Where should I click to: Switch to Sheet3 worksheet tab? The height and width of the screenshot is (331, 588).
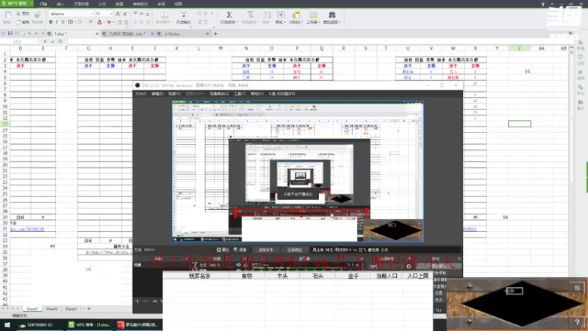point(71,309)
